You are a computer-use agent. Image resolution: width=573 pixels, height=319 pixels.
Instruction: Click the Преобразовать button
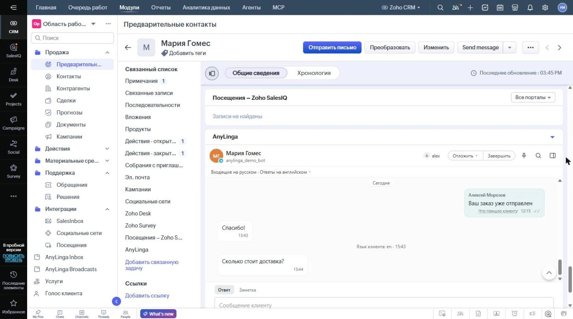click(390, 48)
